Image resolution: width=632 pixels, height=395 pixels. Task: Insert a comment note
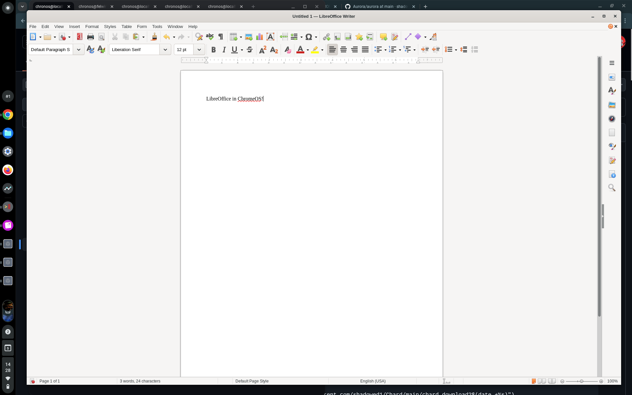383,37
